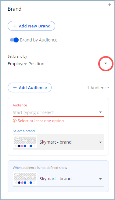Expand the Audience selection dropdown arrow
This screenshot has height=200, width=115.
100,112
